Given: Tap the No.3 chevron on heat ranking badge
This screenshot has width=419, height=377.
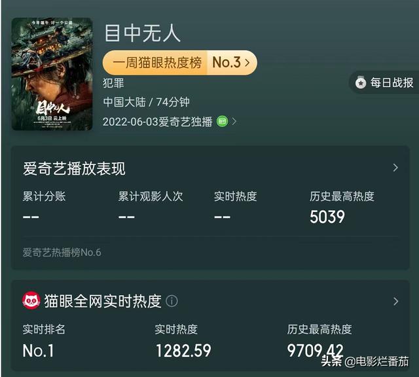Looking at the screenshot, I should tap(247, 63).
